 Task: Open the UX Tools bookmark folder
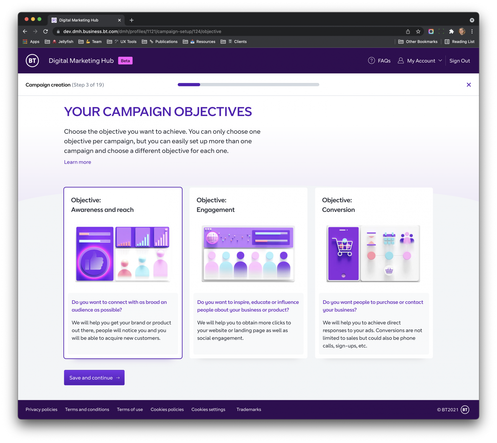[121, 42]
